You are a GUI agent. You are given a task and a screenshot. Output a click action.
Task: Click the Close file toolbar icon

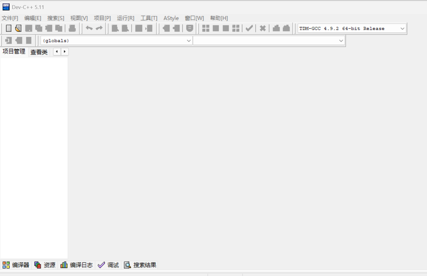click(x=49, y=28)
